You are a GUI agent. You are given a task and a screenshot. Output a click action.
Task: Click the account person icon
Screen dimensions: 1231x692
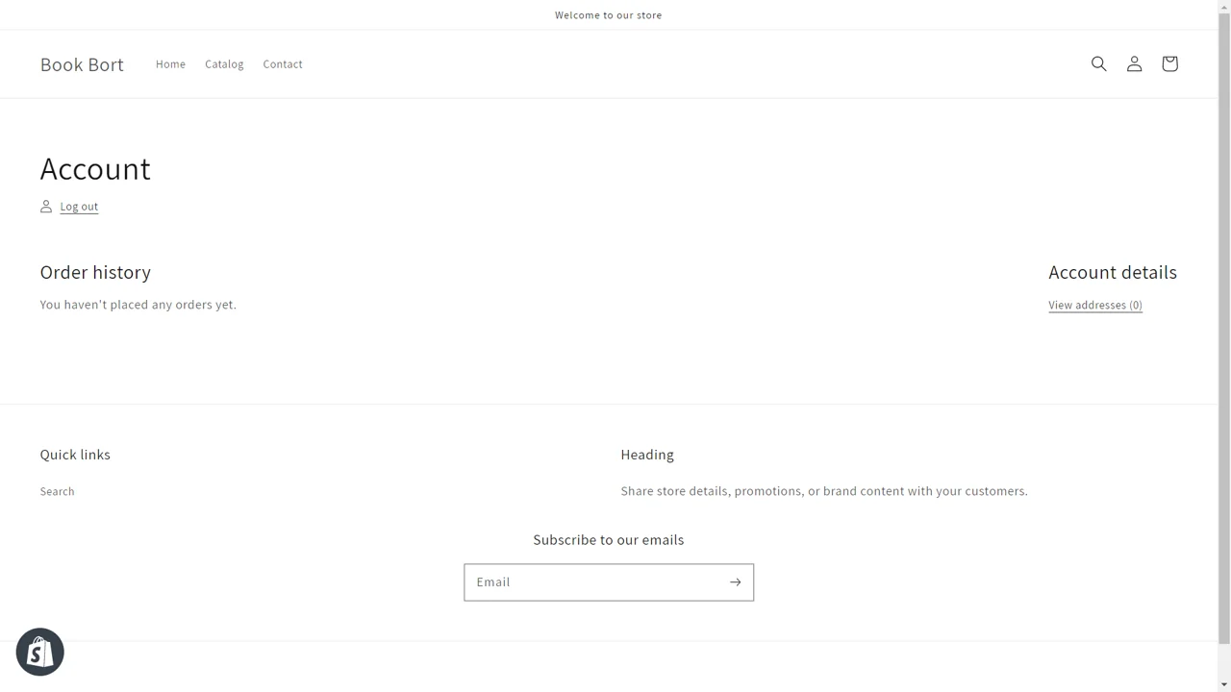point(1134,63)
